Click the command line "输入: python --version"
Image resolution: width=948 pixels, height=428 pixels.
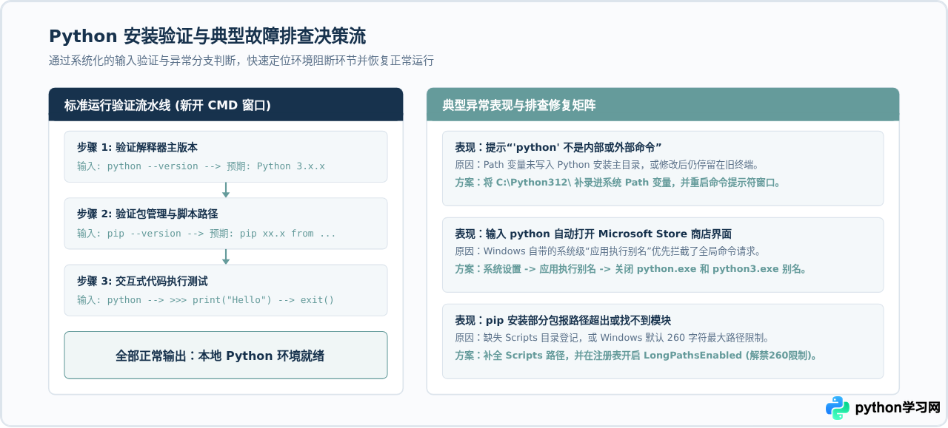tap(201, 166)
